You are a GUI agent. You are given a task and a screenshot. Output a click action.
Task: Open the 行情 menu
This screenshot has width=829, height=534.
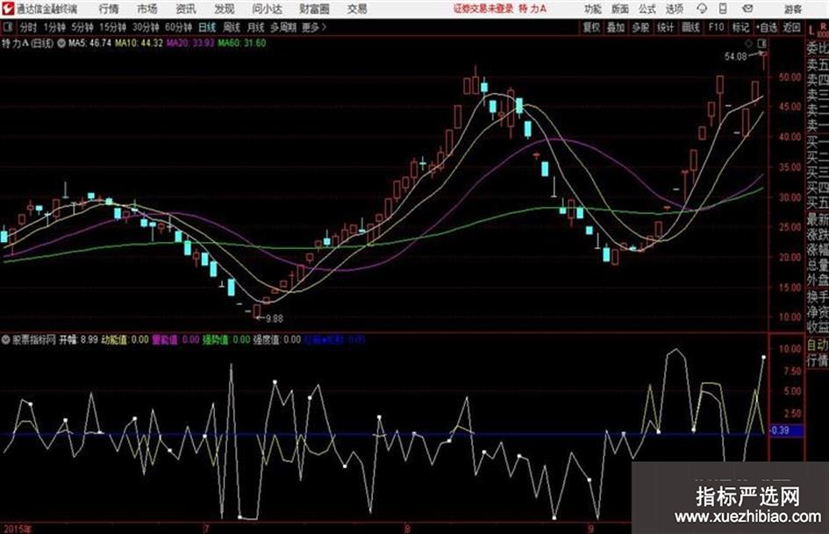point(109,9)
